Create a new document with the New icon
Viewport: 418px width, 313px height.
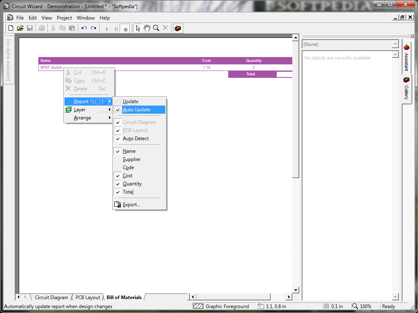pos(11,28)
